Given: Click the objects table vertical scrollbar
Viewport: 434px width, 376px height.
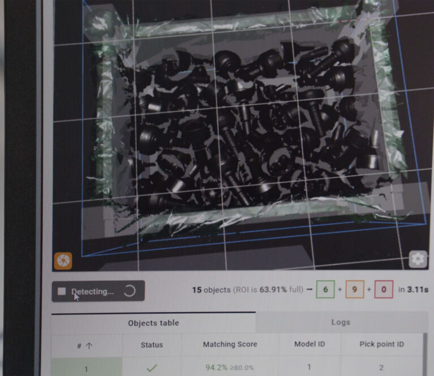Looking at the screenshot, I should 426,355.
